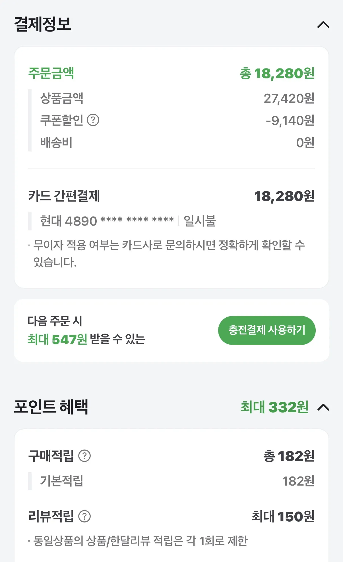
Task: Click the 결제정보 section heading
Action: click(x=42, y=24)
